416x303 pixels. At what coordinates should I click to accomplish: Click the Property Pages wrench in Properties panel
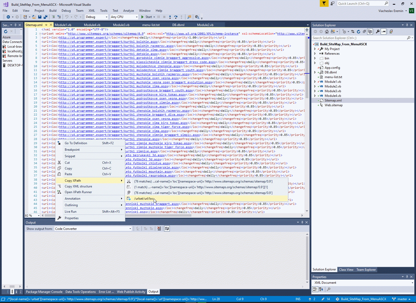[x=329, y=289]
